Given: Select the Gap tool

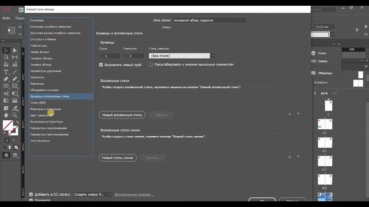Looking at the screenshot, I should click(14, 57).
